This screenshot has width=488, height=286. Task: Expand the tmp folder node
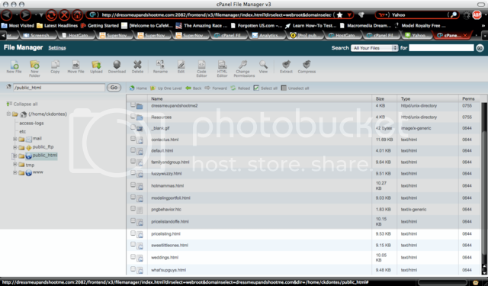coord(14,164)
